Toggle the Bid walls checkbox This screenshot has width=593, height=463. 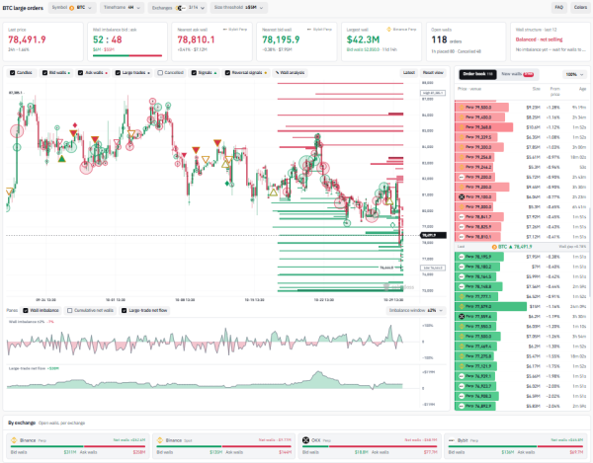coord(45,72)
